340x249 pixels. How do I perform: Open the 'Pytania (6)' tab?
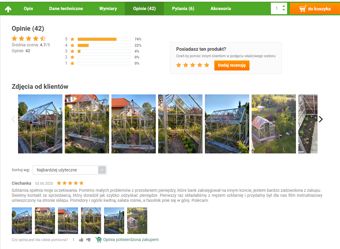point(183,9)
